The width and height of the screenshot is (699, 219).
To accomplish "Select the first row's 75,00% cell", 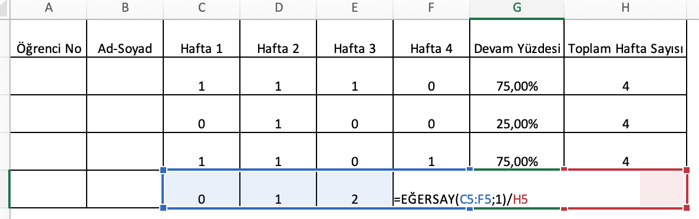I will [x=517, y=76].
